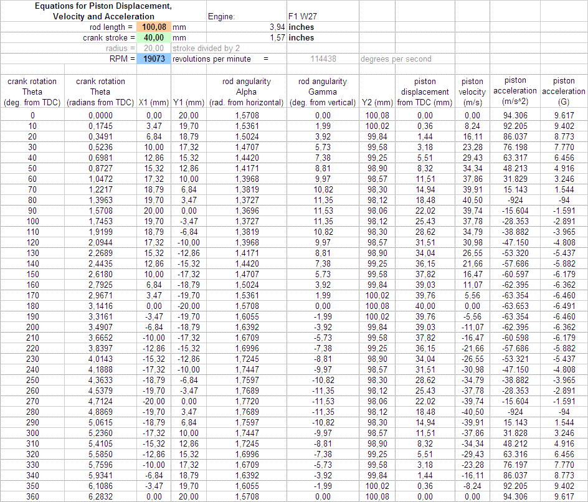The height and width of the screenshot is (502, 588).
Task: Click the velocity cell 8,24 in the 10-degree row
Action: [x=472, y=126]
